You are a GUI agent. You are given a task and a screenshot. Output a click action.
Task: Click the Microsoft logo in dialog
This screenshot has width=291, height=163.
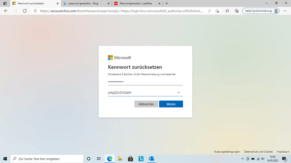tap(120, 58)
